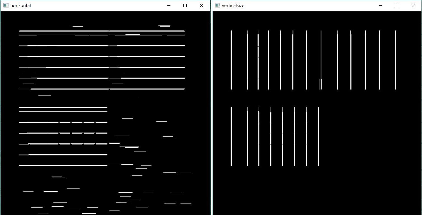Click the minimize icon on the horizontal window

coord(168,5)
